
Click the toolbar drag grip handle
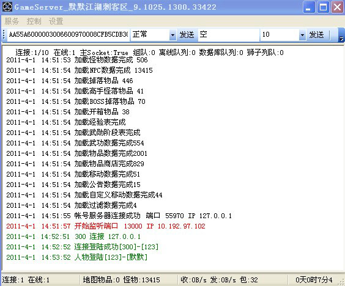[x=4, y=35]
